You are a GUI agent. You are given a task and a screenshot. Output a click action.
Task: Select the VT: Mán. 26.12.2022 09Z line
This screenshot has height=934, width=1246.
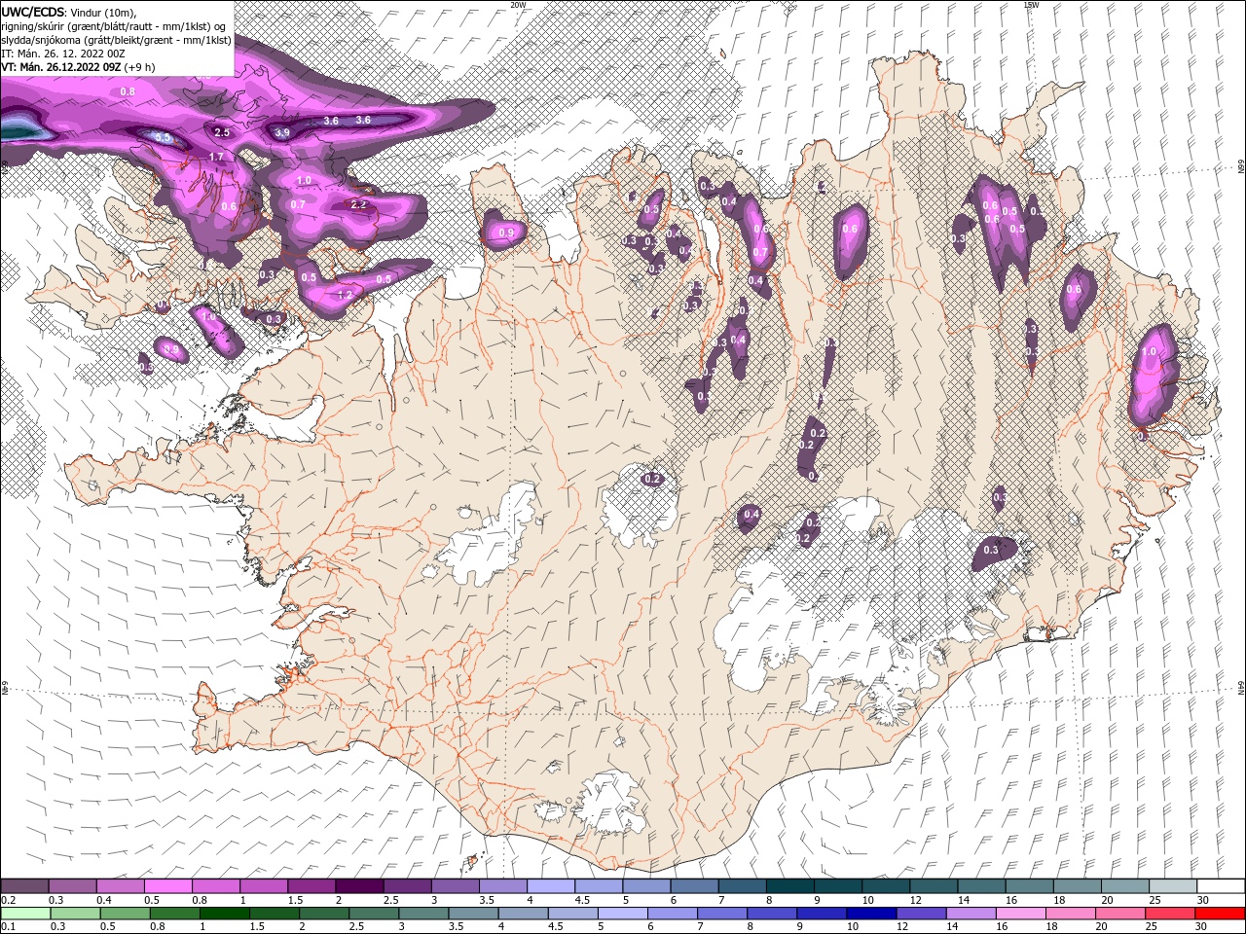[x=78, y=67]
